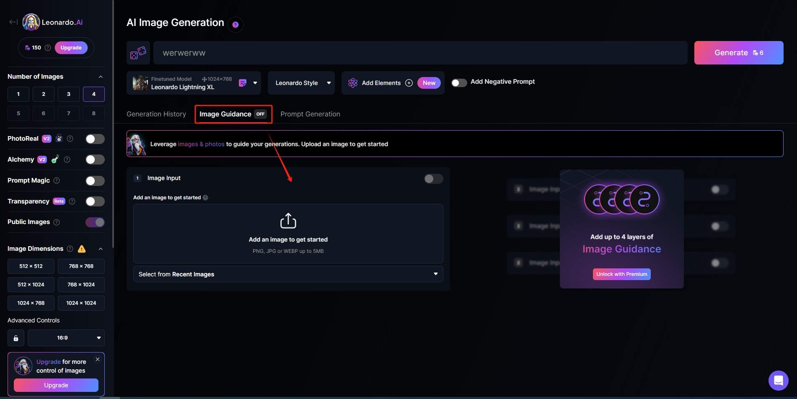797x399 pixels.
Task: Turn on the Alchemy toggle
Action: 95,160
